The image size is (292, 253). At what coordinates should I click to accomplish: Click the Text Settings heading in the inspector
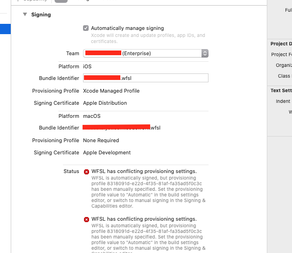pos(281,90)
